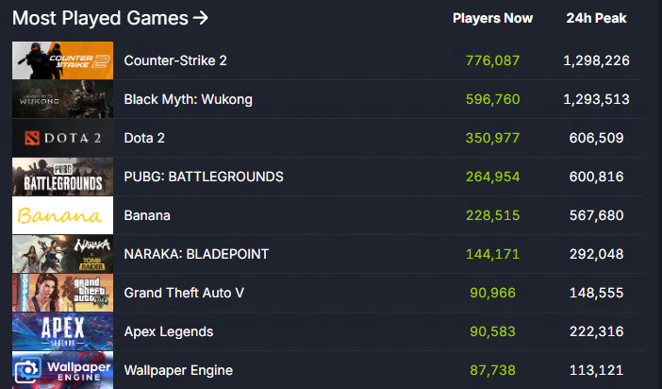The width and height of the screenshot is (662, 389).
Task: Open the Naraka Bladepoint cover thumbnail
Action: 62,254
